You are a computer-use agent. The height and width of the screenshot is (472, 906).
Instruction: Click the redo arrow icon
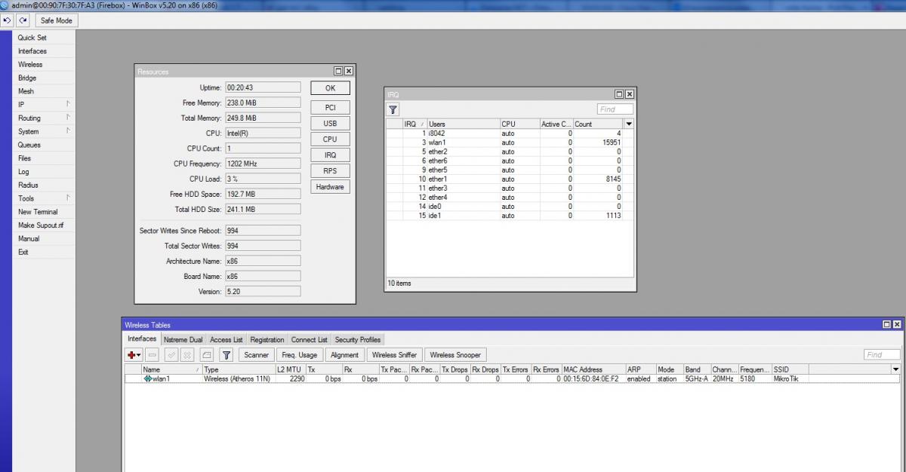point(23,20)
